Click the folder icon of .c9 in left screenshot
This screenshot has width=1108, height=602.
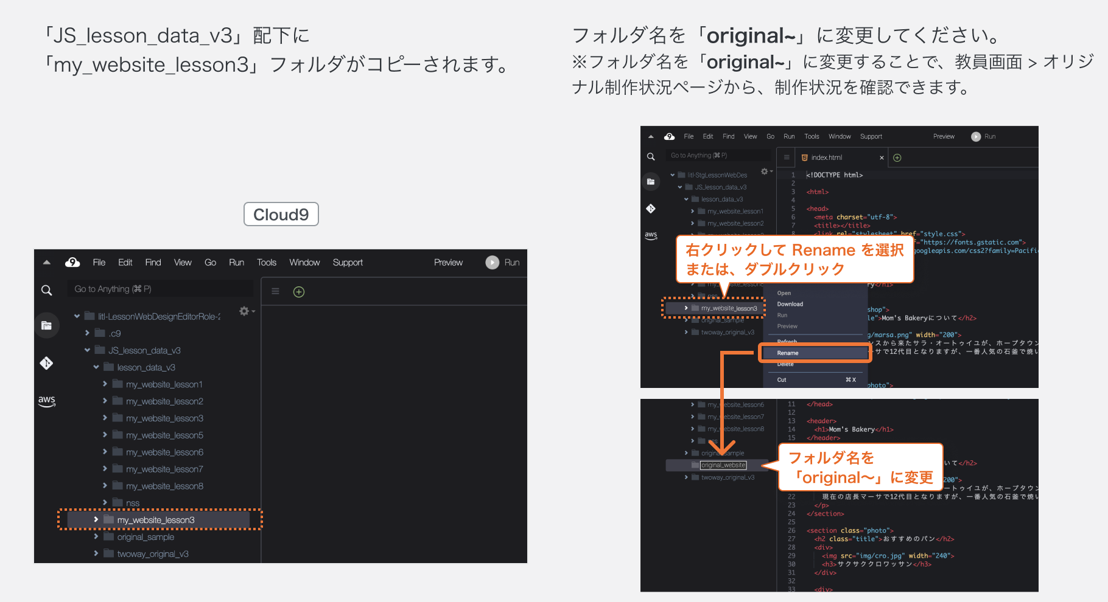(100, 333)
